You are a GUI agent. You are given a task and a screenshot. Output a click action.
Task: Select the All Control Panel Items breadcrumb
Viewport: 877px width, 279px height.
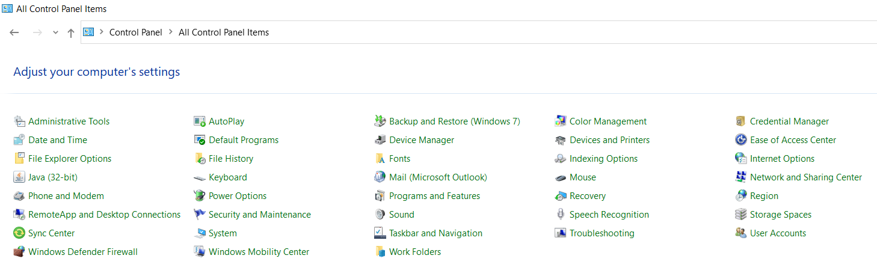tap(224, 32)
